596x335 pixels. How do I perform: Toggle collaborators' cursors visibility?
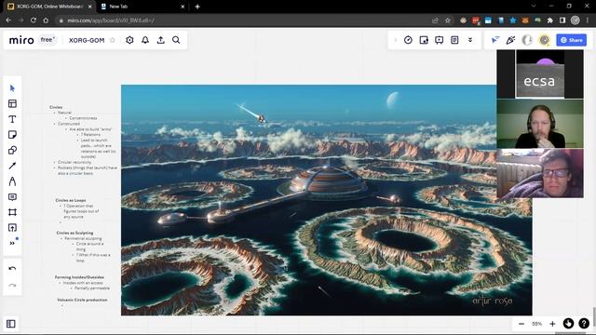[x=495, y=40]
